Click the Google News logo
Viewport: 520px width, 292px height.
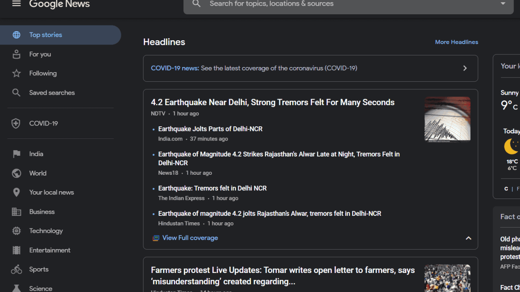pos(59,4)
